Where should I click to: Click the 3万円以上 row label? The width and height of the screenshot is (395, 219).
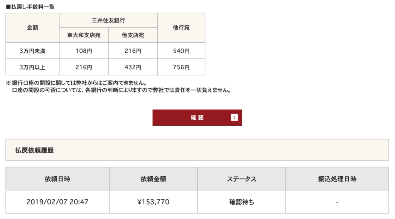32,67
